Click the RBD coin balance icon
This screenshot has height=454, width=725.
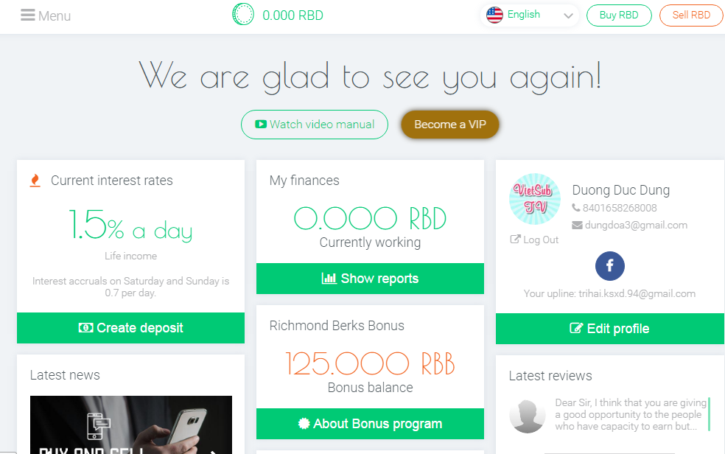(x=243, y=15)
